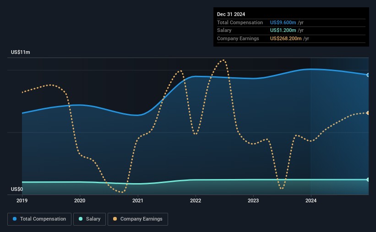Click the US$11m y-axis label
376x232 pixels.
click(21, 53)
